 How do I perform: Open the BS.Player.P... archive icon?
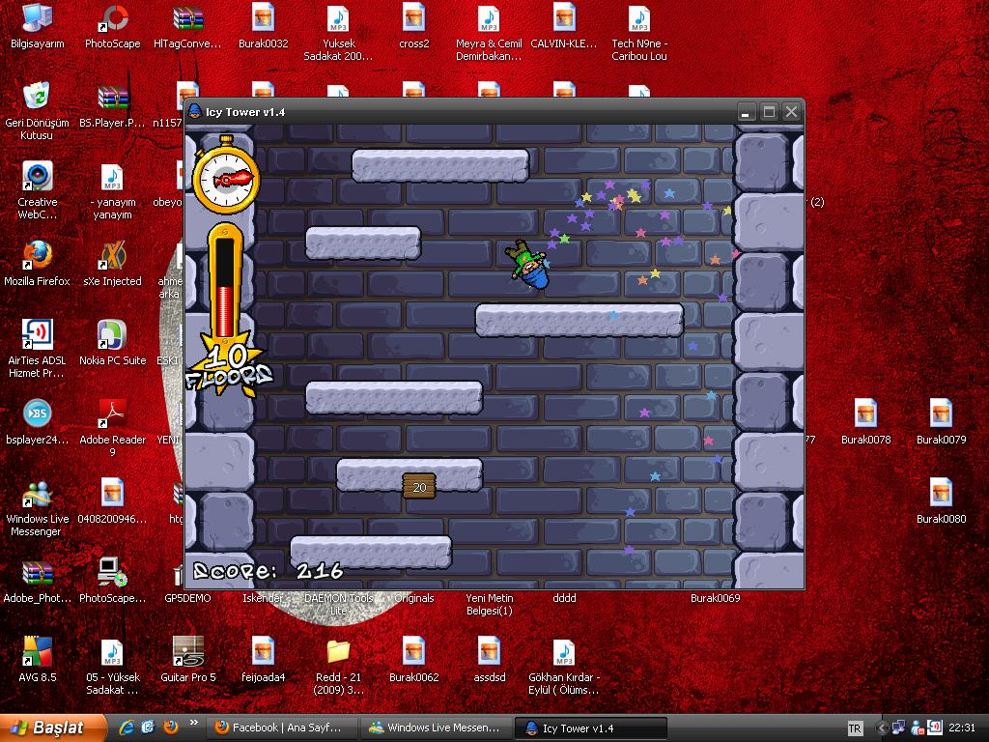(112, 106)
